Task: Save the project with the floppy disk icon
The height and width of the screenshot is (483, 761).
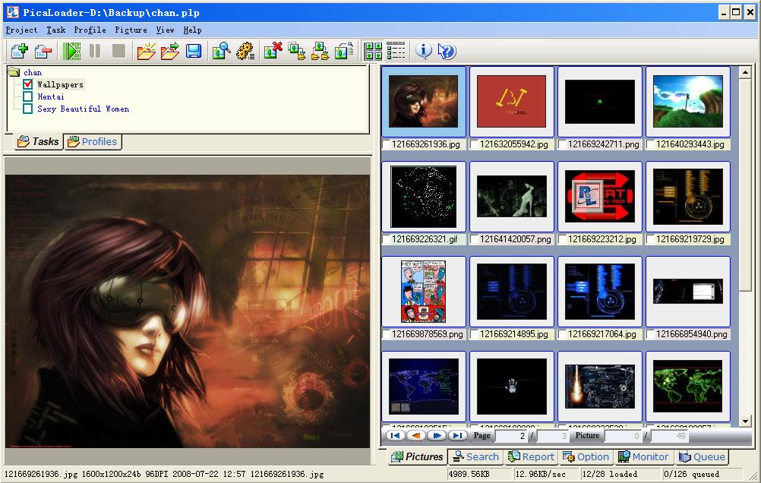Action: (194, 51)
